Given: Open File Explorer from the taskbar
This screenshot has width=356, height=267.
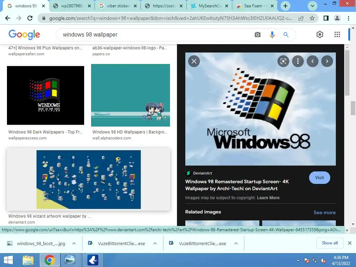Looking at the screenshot, I should point(28,260).
